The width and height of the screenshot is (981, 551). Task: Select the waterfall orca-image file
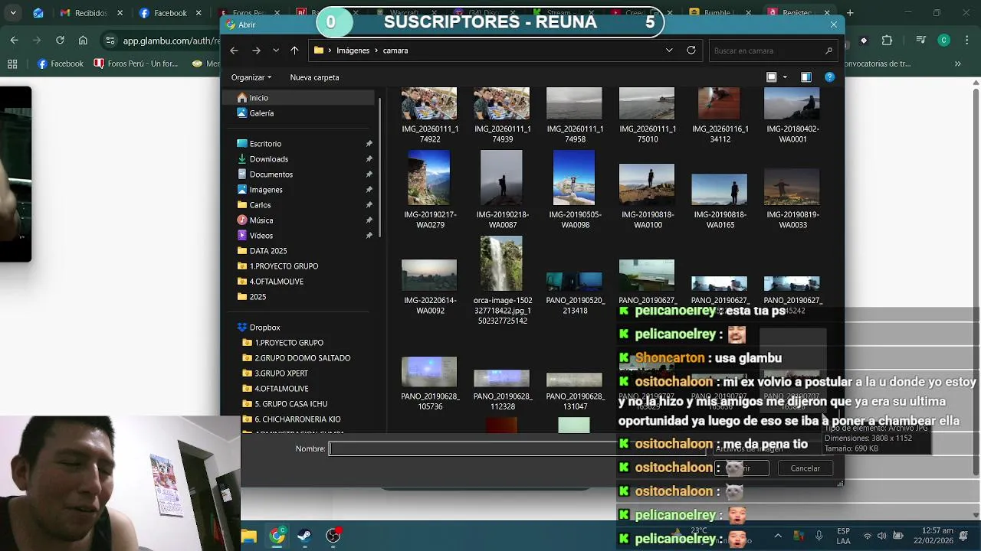tap(502, 281)
